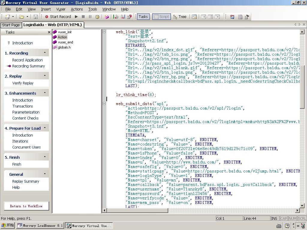
Task: Open the Insert menu
Action: click(x=46, y=9)
